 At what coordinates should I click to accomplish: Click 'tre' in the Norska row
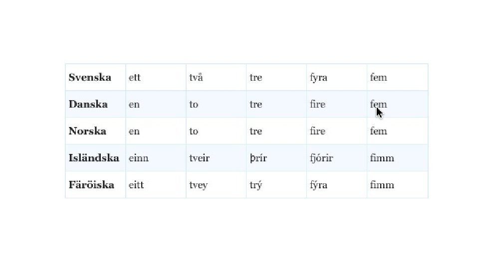click(x=255, y=131)
